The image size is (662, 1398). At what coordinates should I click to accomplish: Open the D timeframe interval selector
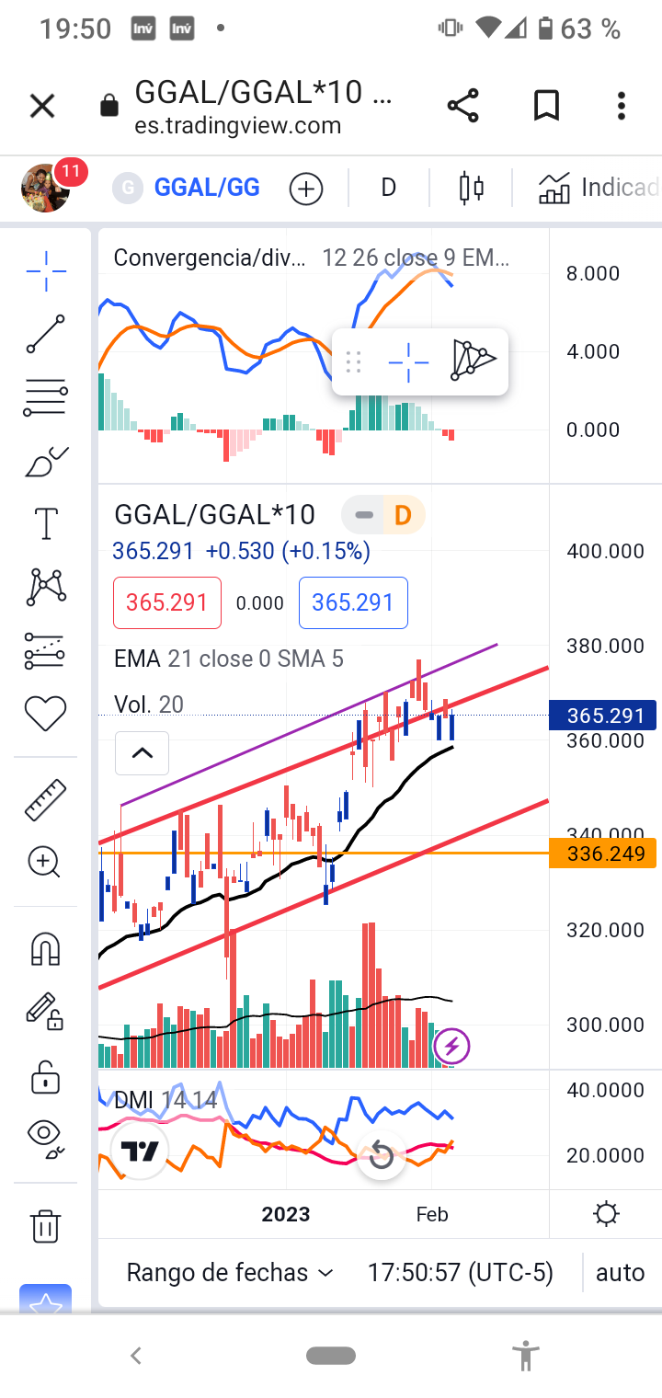click(x=389, y=189)
